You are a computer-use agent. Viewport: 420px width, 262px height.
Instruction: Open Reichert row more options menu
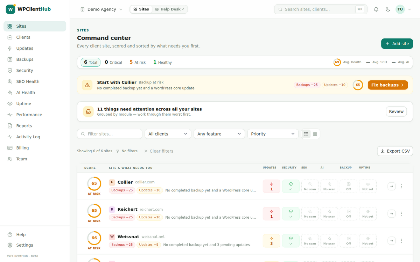(401, 213)
